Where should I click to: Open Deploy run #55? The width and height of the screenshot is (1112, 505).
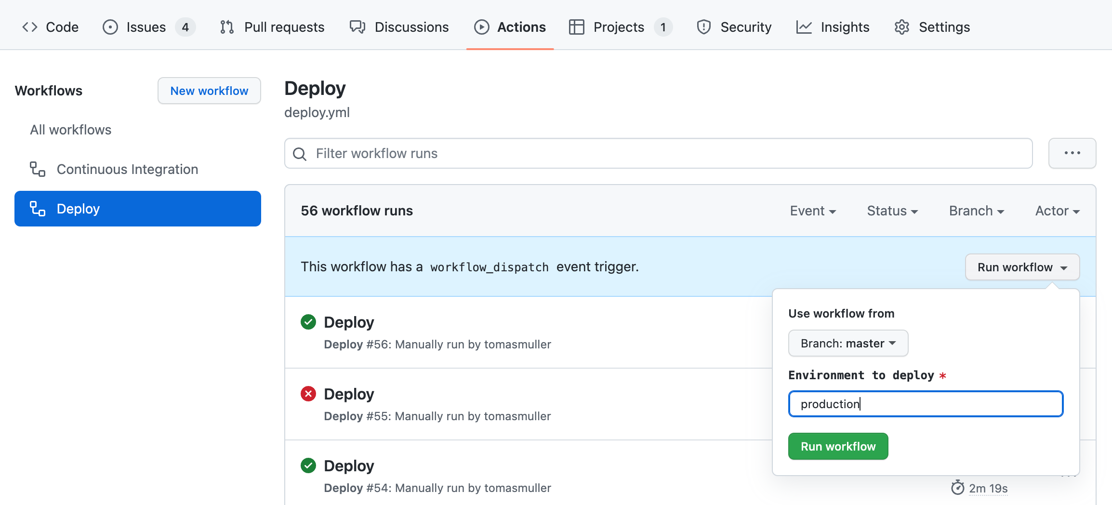point(349,394)
